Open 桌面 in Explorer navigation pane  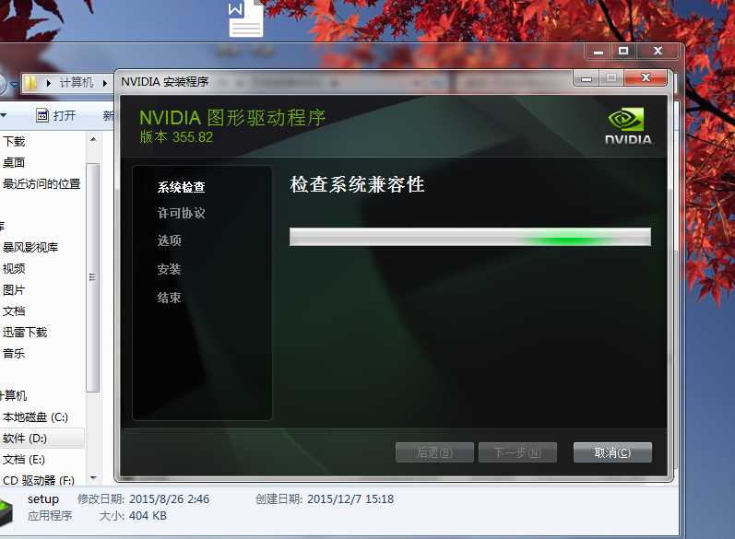[x=14, y=162]
